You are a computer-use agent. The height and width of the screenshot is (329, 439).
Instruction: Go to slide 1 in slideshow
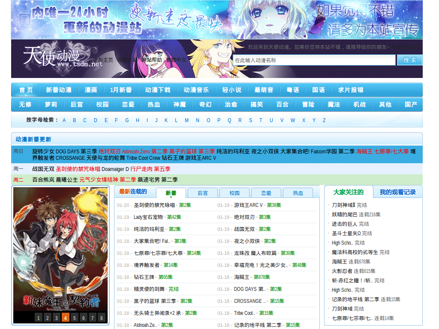click(x=38, y=318)
